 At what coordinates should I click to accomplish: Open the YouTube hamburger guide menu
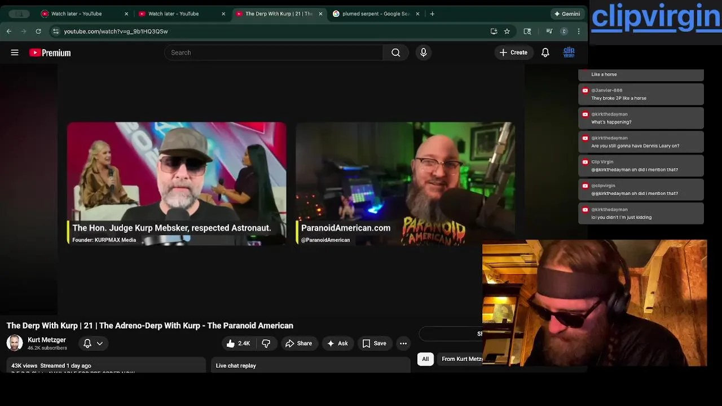tap(15, 52)
